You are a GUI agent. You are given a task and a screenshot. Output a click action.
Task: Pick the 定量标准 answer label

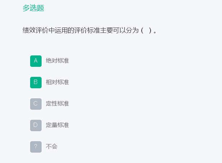click(57, 125)
